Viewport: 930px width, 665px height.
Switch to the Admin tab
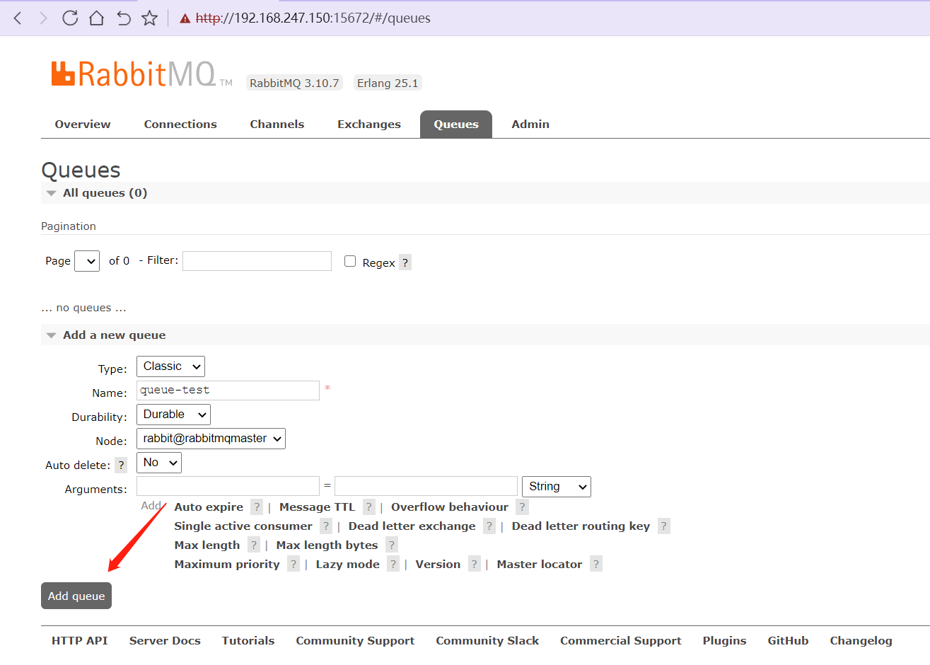(x=530, y=125)
